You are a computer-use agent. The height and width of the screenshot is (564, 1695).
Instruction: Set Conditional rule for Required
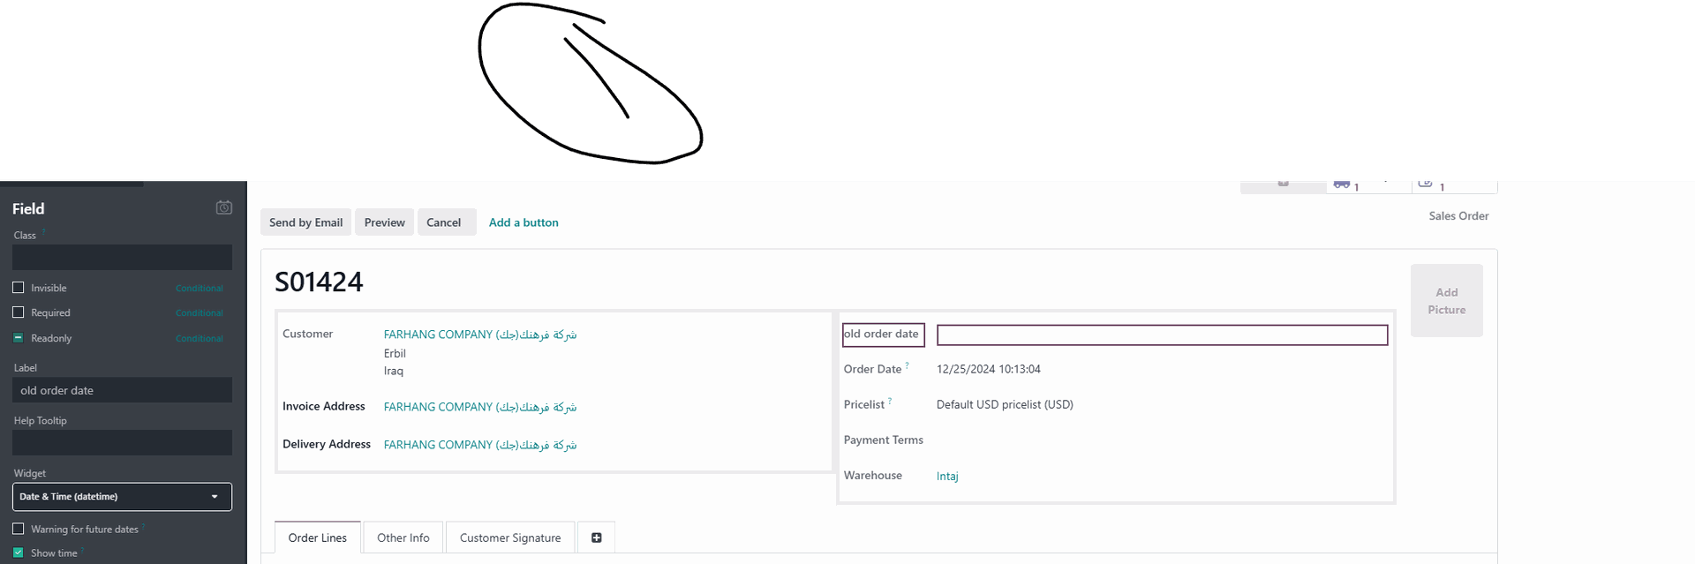pyautogui.click(x=200, y=313)
